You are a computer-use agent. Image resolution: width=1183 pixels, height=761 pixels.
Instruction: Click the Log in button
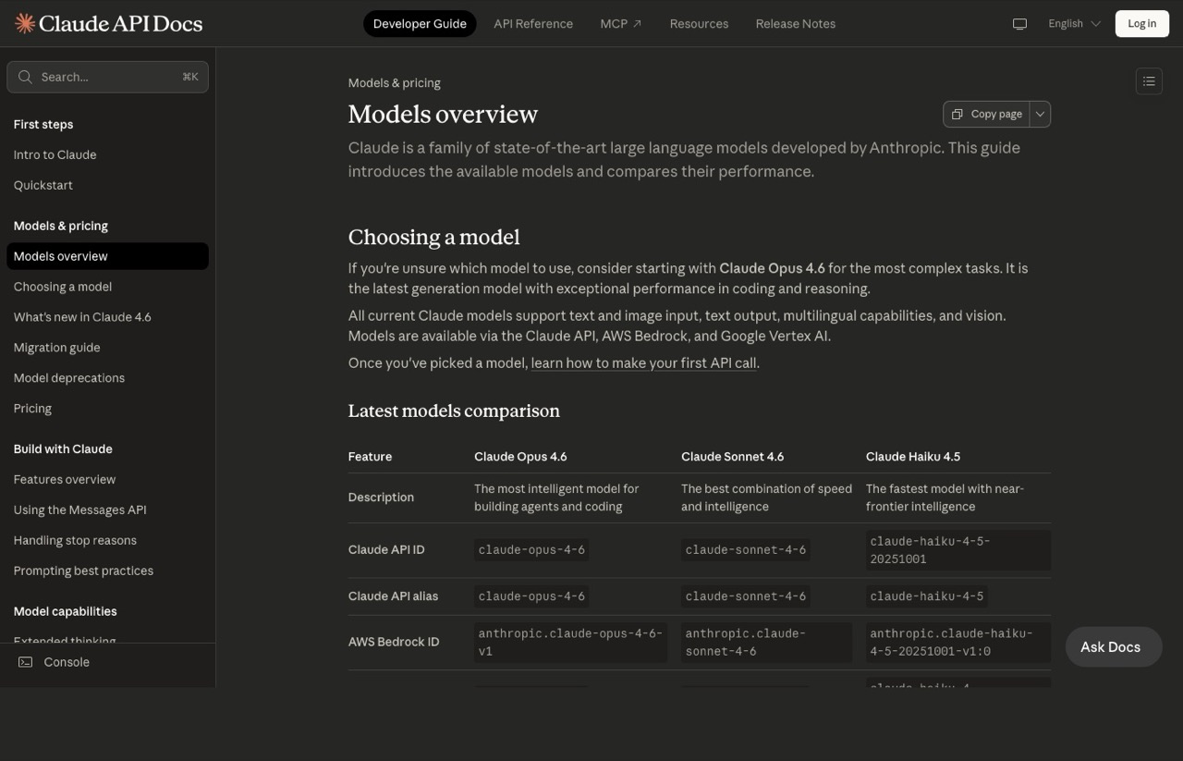(x=1141, y=24)
